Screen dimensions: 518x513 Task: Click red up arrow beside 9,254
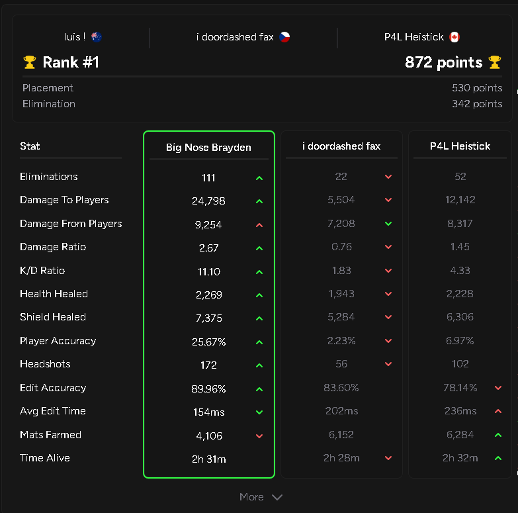tap(259, 225)
